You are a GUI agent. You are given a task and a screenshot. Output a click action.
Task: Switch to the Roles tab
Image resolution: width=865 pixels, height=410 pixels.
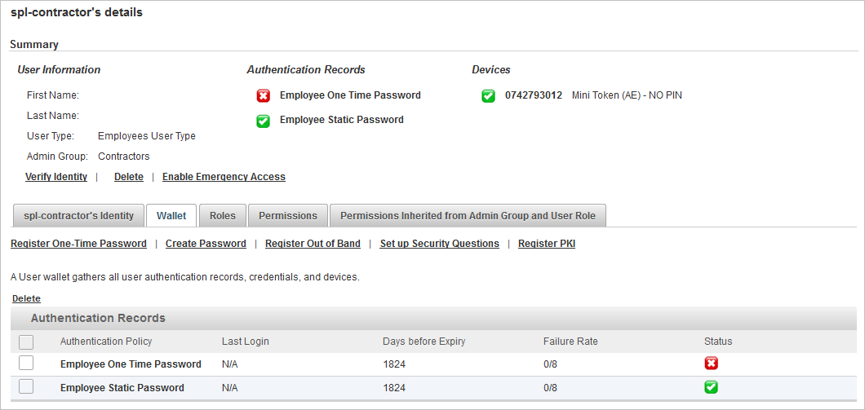[x=223, y=215]
